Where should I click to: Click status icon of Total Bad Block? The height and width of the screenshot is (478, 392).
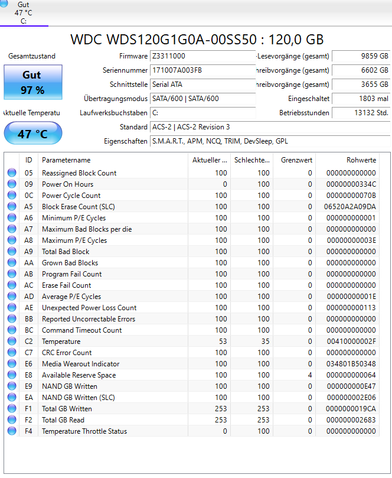pyautogui.click(x=12, y=252)
